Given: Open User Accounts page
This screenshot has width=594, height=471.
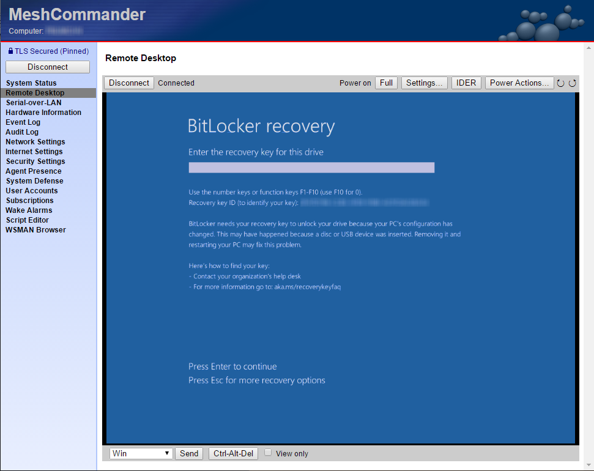Looking at the screenshot, I should (x=31, y=191).
